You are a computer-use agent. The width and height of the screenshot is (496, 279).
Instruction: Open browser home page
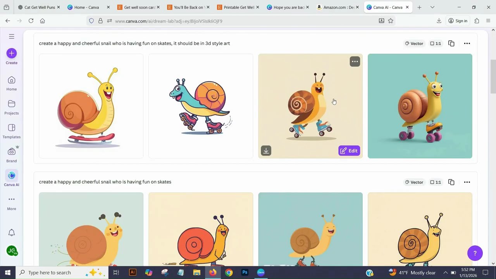pyautogui.click(x=43, y=21)
